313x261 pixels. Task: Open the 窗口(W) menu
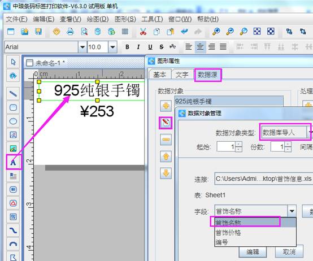(180, 19)
